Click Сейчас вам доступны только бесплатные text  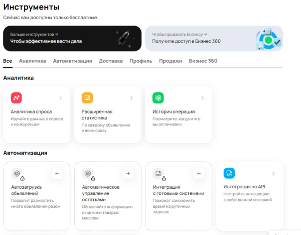[x=51, y=18]
